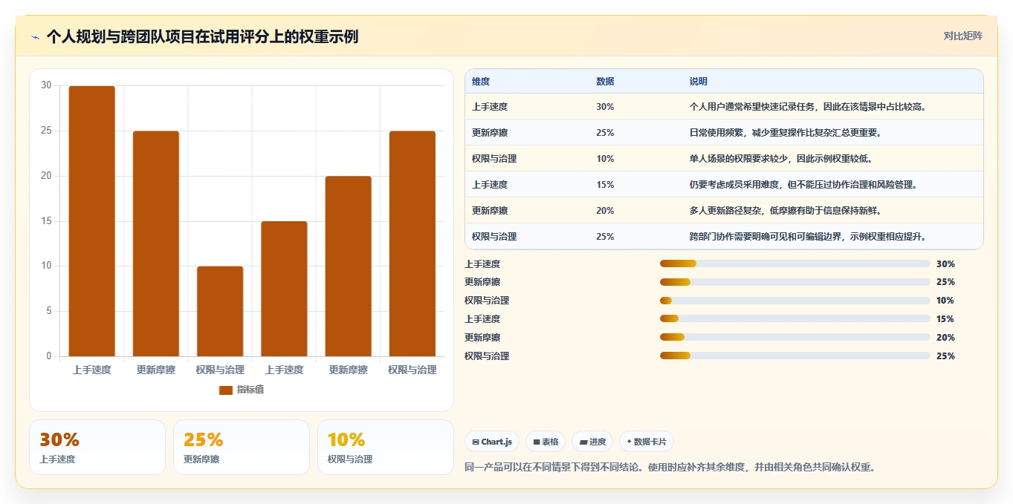Click the 更新摩擦 progress bar showing 20%
The width and height of the screenshot is (1013, 504).
pos(795,337)
